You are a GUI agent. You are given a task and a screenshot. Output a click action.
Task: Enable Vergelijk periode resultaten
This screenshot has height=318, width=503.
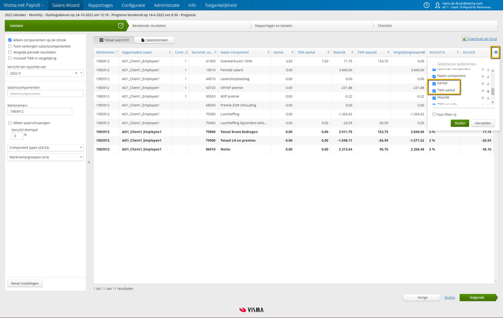[x=10, y=52]
